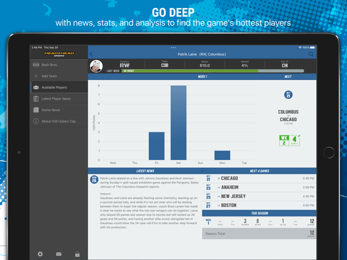Tap the Impact paragraph in news
Screen dimensions: 347x260
click(x=149, y=210)
